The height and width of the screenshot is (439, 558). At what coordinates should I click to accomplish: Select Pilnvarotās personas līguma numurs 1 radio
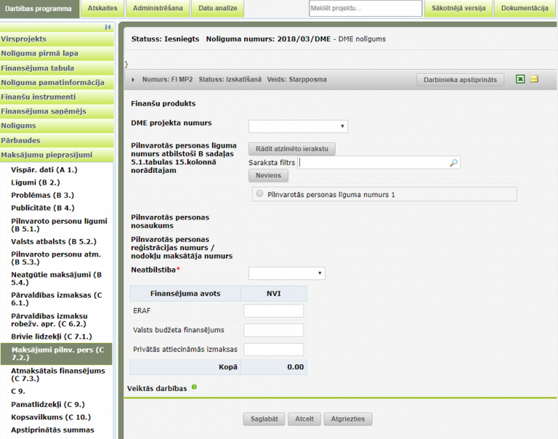260,194
